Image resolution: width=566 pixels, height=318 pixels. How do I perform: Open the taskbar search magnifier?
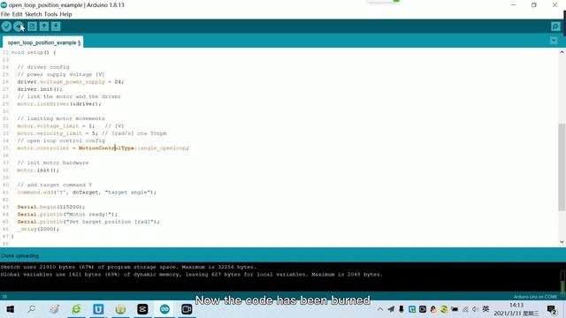click(x=32, y=309)
